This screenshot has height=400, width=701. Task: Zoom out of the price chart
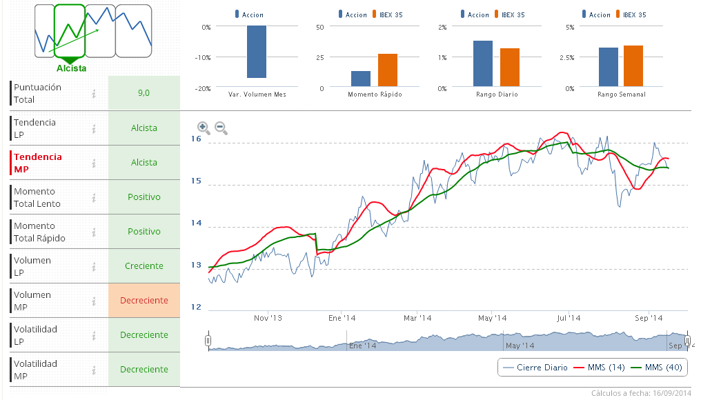[x=221, y=127]
